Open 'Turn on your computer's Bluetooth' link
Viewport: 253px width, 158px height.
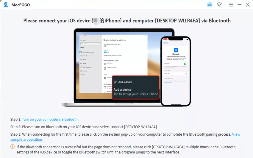pyautogui.click(x=50, y=119)
